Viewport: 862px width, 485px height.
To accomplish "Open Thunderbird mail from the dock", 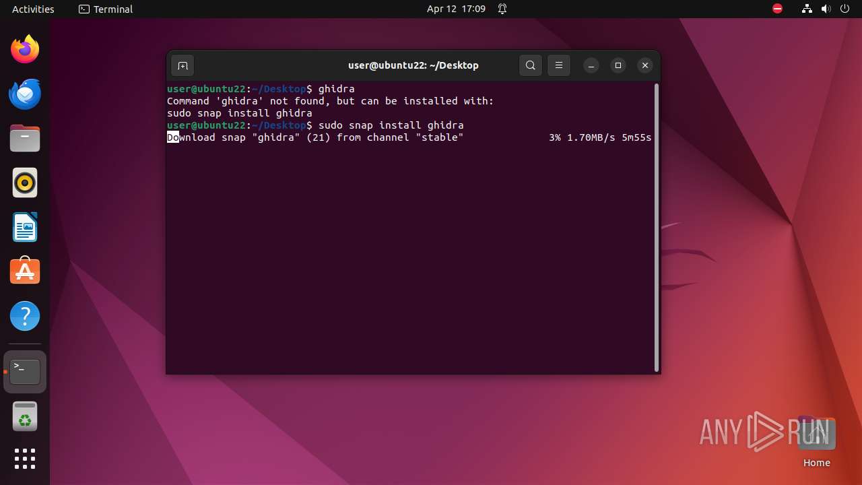I will point(25,94).
